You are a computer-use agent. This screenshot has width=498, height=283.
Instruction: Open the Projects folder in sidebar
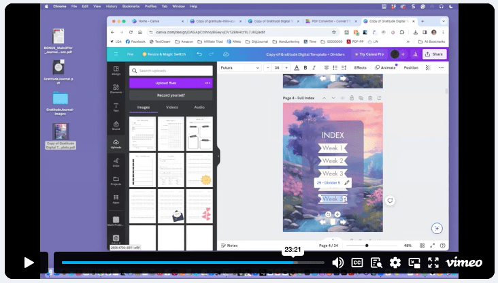(x=116, y=180)
